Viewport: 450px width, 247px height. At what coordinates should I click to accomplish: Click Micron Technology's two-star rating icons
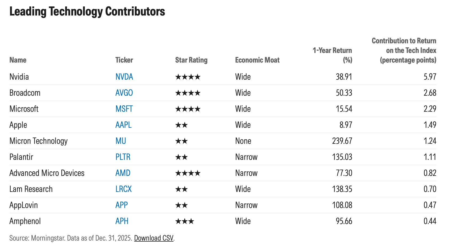pyautogui.click(x=181, y=141)
